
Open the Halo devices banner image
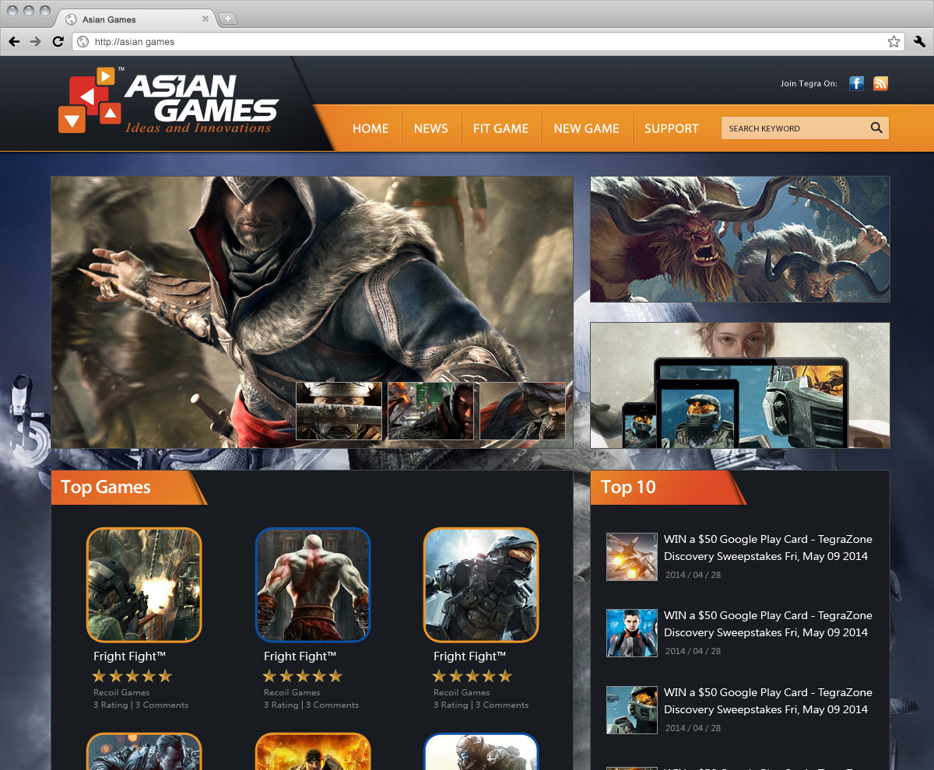740,385
